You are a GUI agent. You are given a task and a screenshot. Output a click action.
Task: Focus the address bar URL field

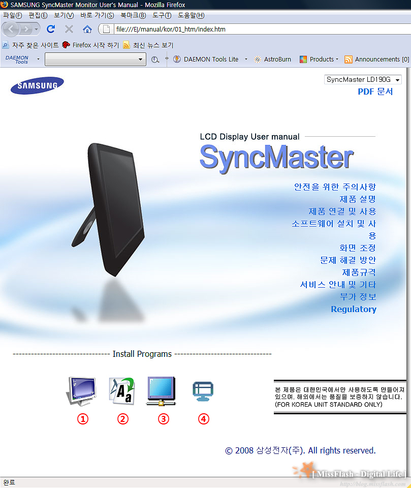(263, 29)
